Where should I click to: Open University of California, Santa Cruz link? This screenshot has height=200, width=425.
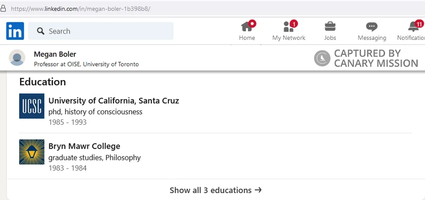tap(114, 101)
